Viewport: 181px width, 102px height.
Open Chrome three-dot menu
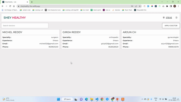tap(178, 6)
